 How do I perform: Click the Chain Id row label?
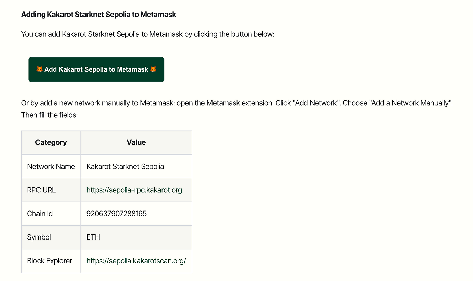(40, 214)
